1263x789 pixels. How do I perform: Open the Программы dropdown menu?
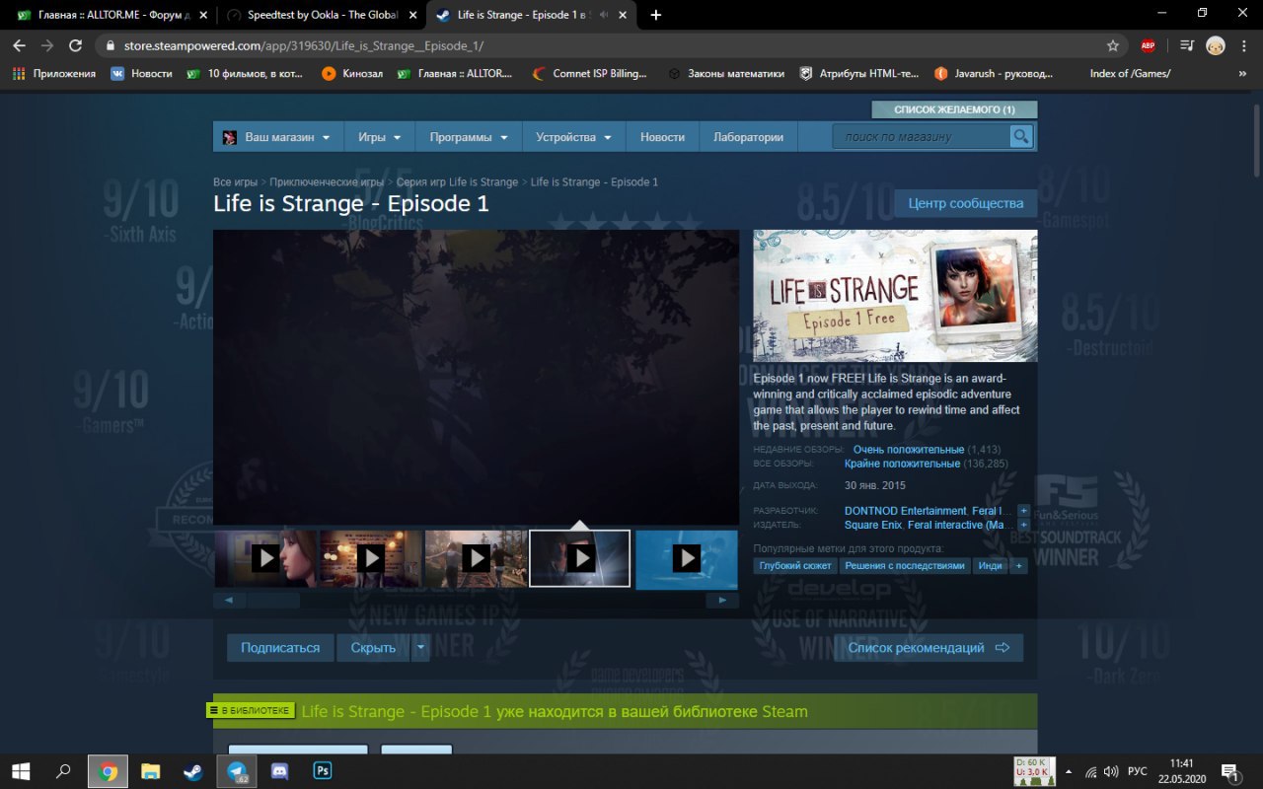(469, 137)
